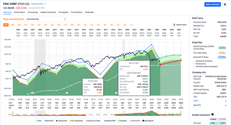Screen dimensions: 231x125
Task: Switch on the Choose dates toggle
Action: (173, 25)
